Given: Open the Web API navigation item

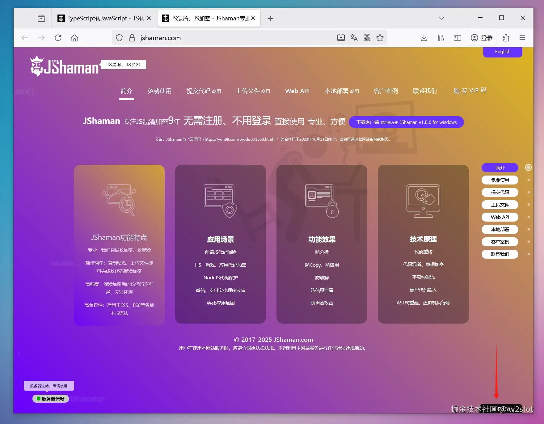Looking at the screenshot, I should [x=297, y=91].
